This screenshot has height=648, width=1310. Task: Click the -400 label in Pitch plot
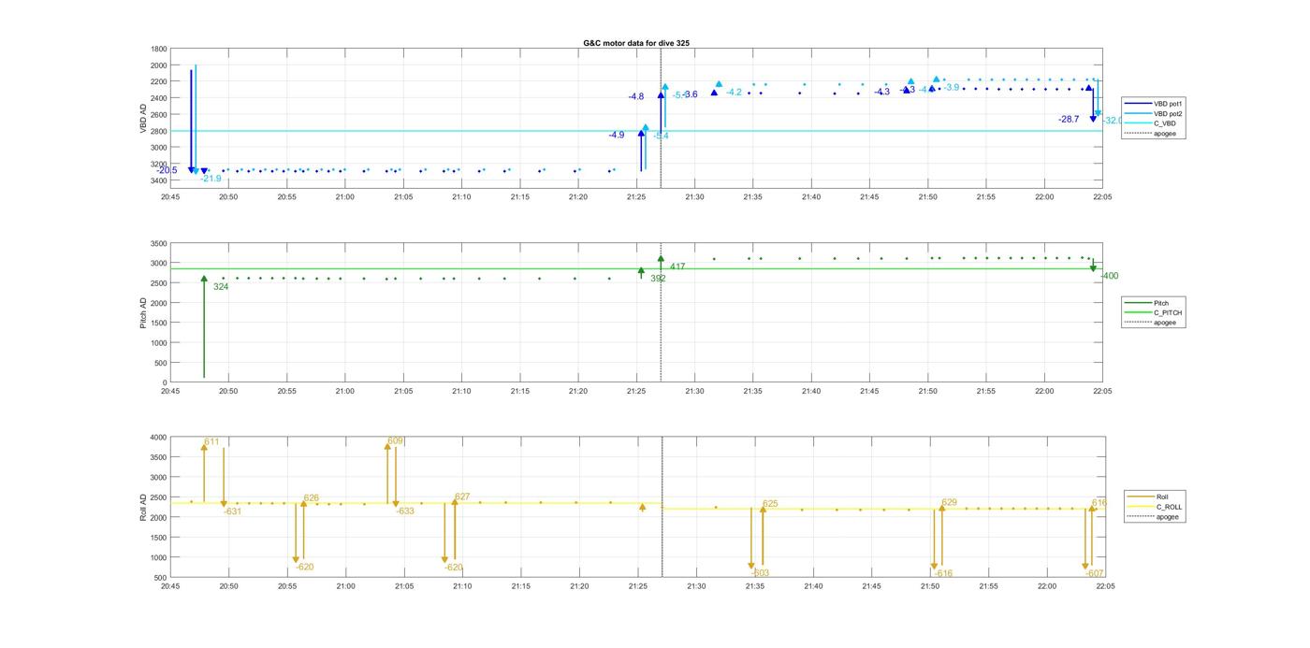tap(1109, 276)
